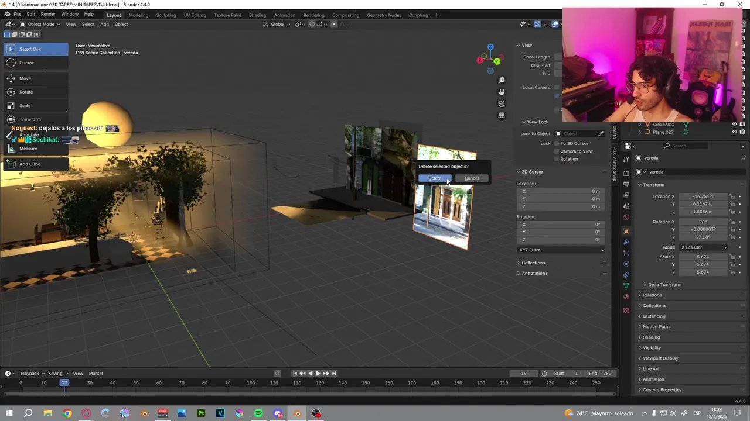Activate the Rotate tool

35,92
